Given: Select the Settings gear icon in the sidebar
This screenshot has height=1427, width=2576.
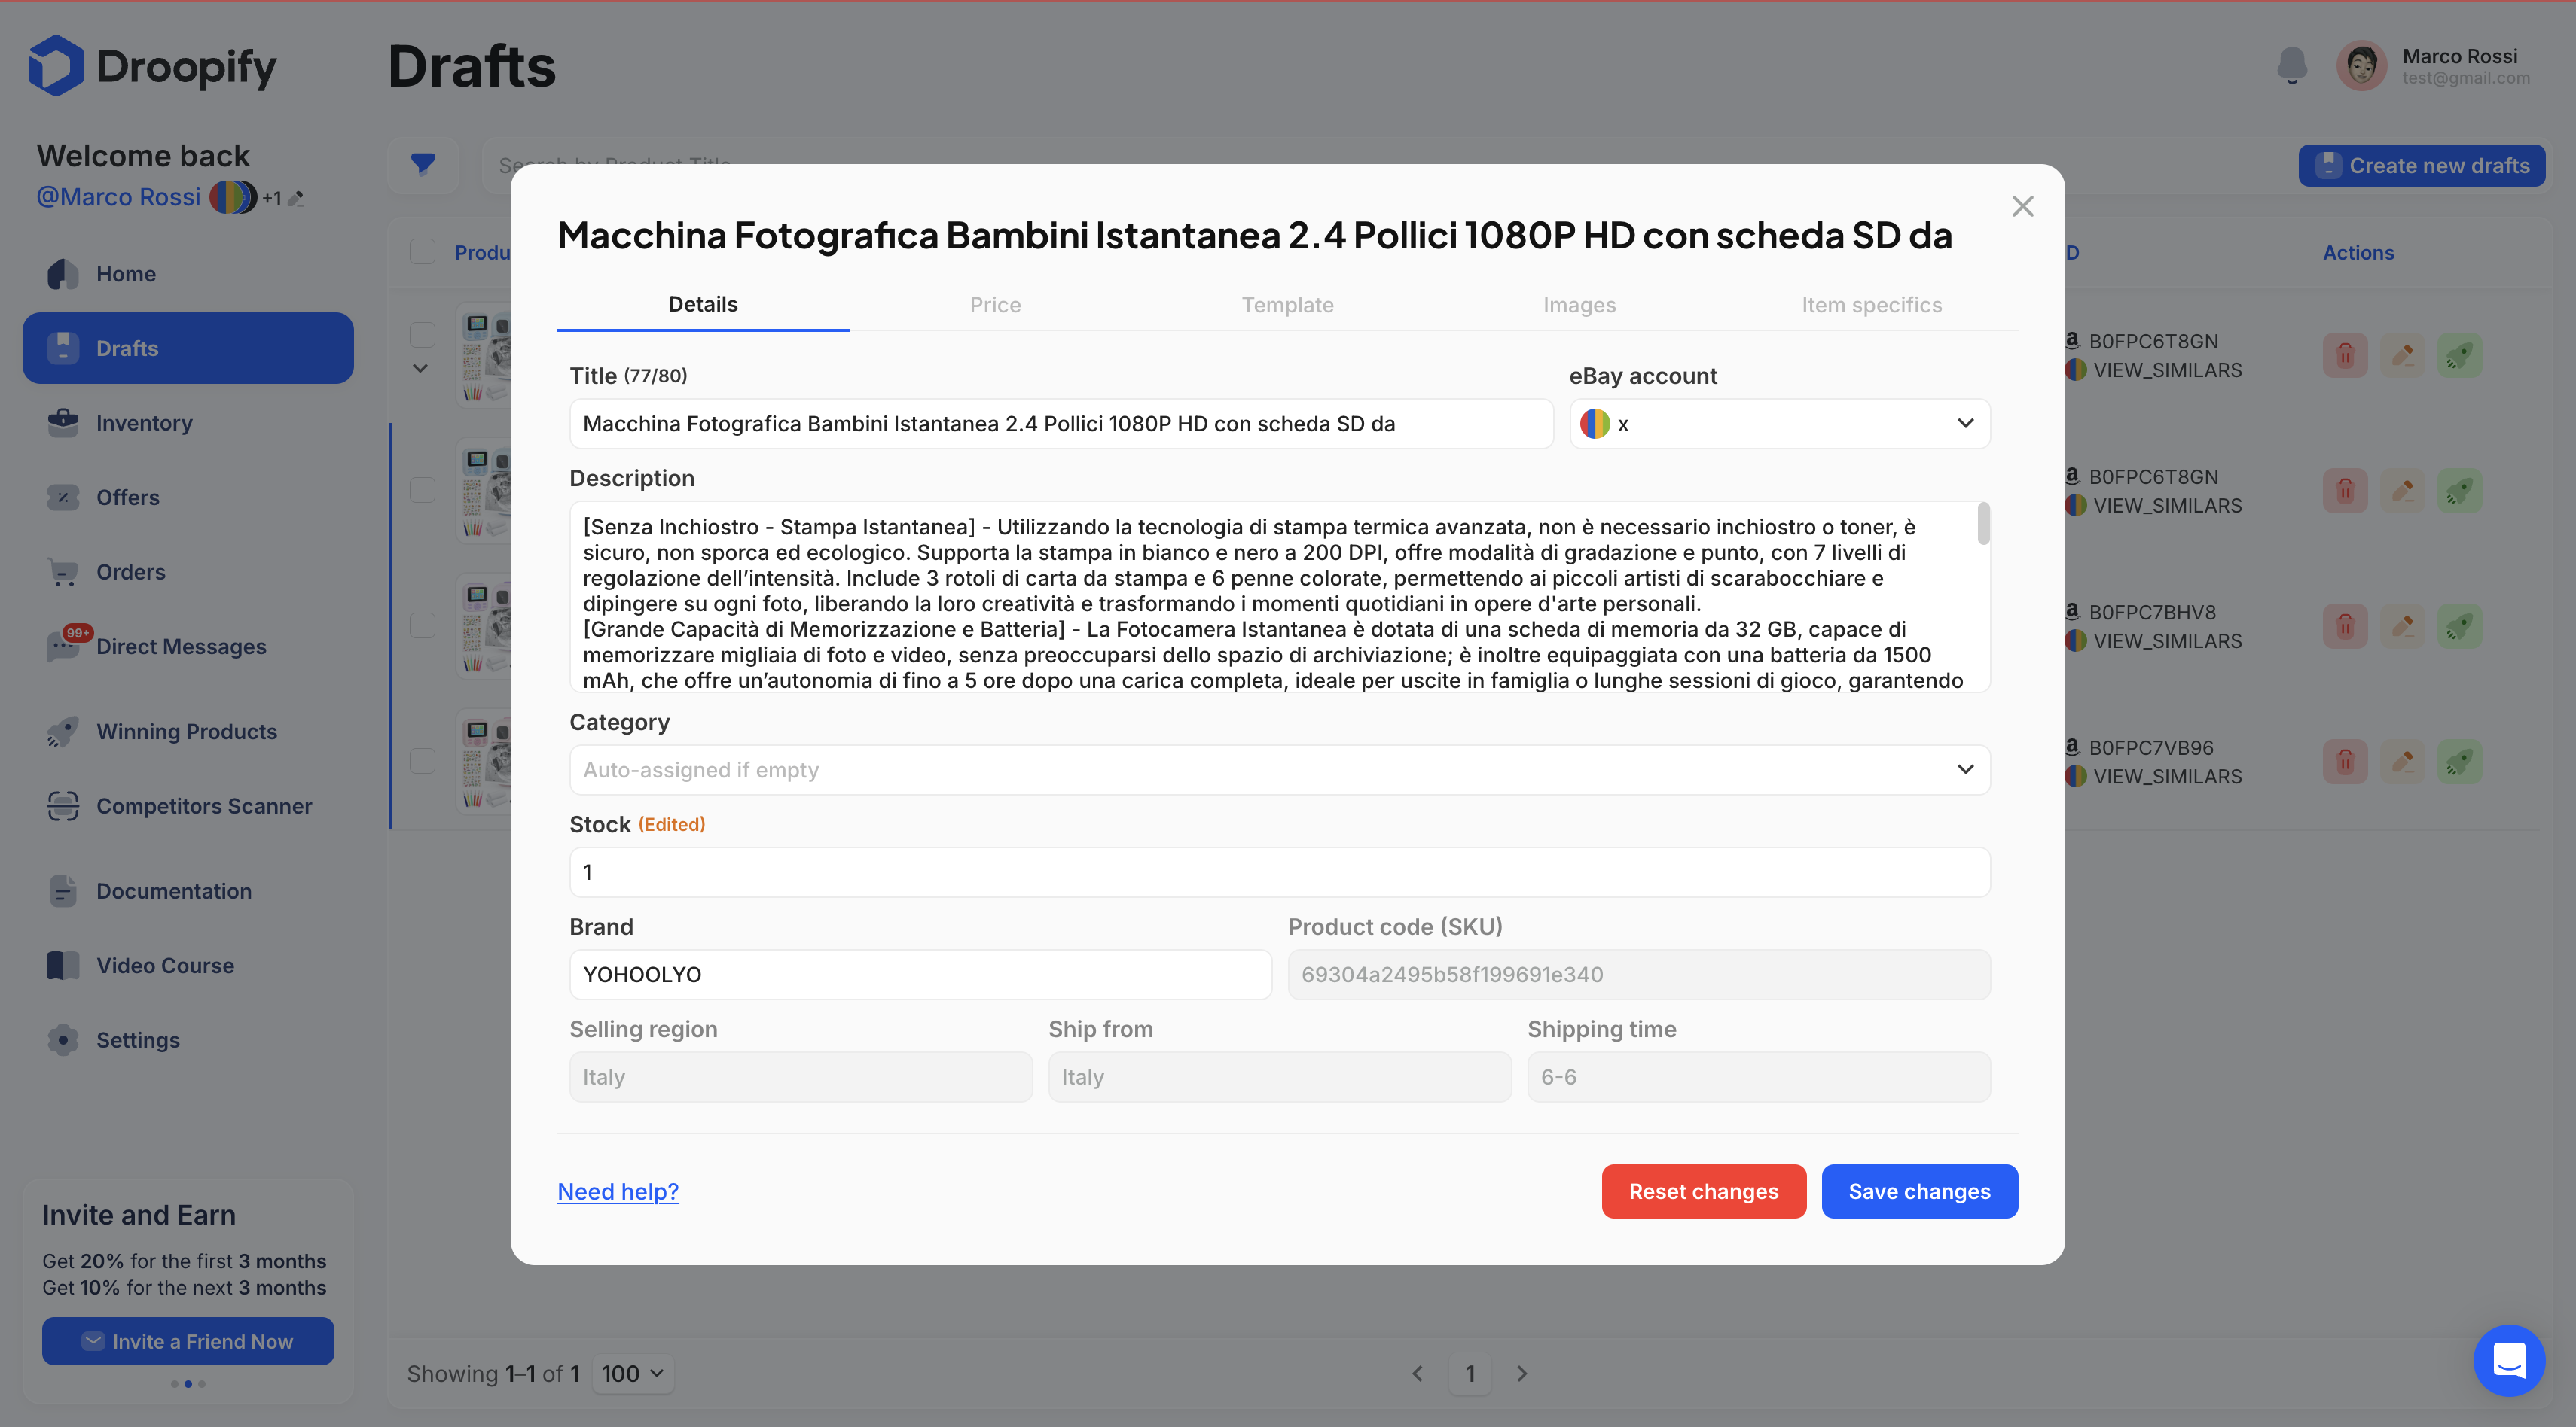Looking at the screenshot, I should click(x=62, y=1039).
